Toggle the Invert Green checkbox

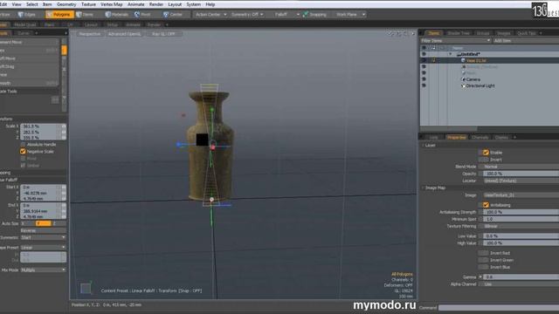pos(483,260)
